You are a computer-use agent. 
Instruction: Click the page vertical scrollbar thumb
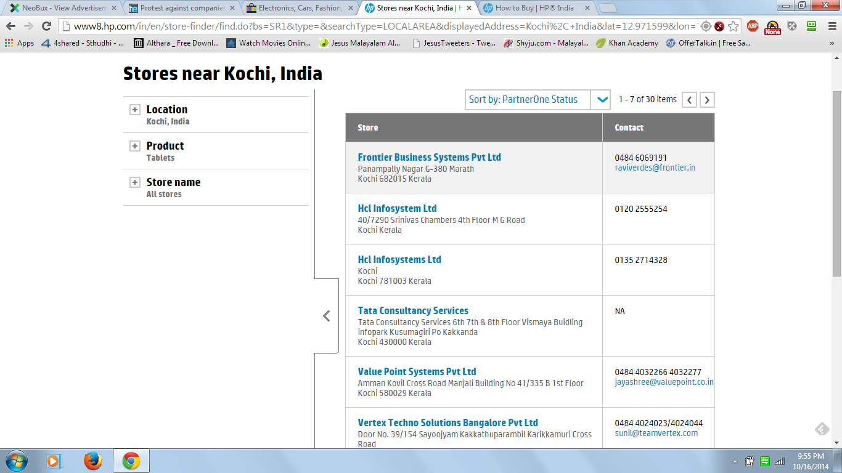point(836,183)
